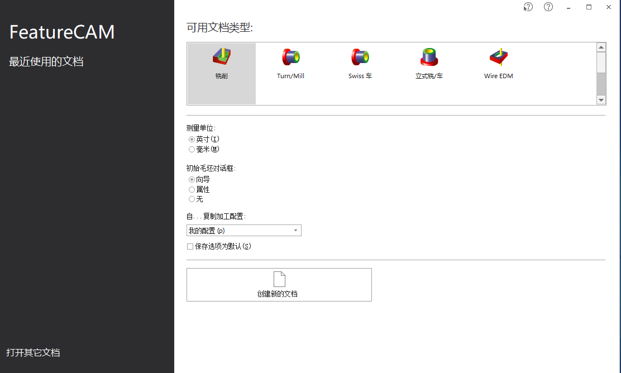Select 向导 initial stock dialog option

pos(199,179)
